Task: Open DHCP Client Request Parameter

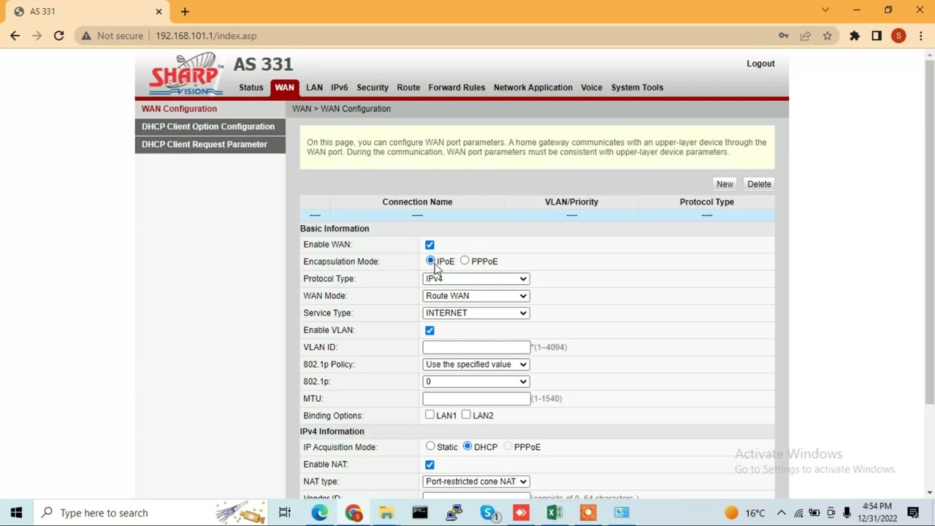Action: (210, 144)
